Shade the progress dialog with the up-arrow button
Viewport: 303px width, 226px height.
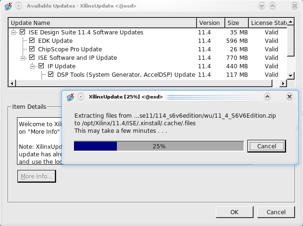267,97
